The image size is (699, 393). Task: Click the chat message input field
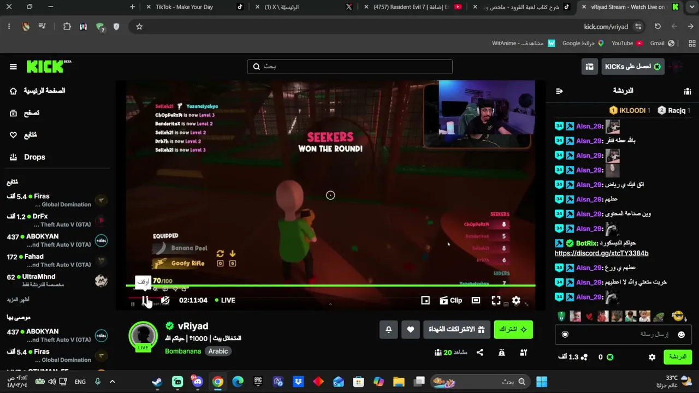(623, 334)
